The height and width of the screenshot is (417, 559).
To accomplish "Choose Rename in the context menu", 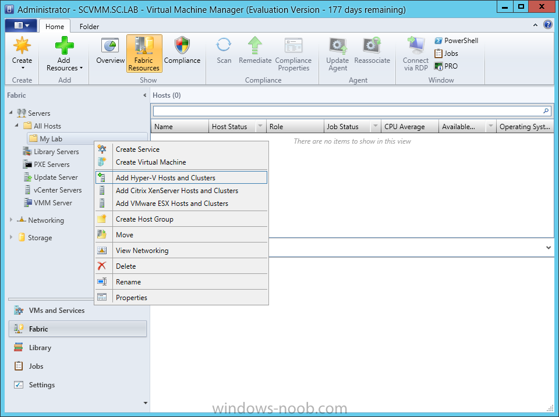I will [x=181, y=282].
